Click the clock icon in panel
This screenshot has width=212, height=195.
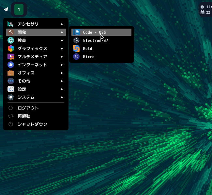(x=202, y=7)
